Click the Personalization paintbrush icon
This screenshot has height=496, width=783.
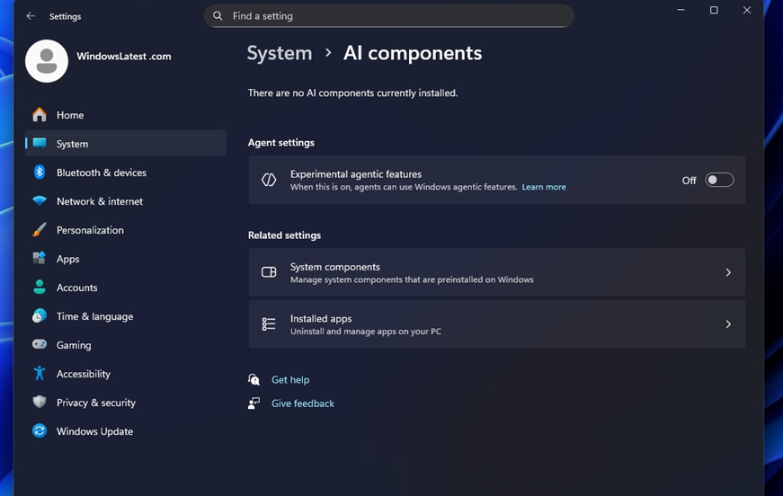(40, 229)
